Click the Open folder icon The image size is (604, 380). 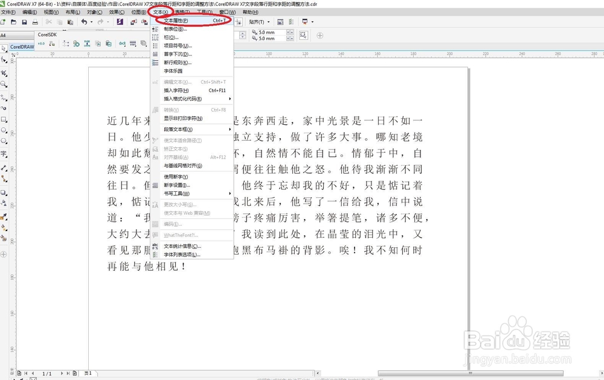coord(13,22)
